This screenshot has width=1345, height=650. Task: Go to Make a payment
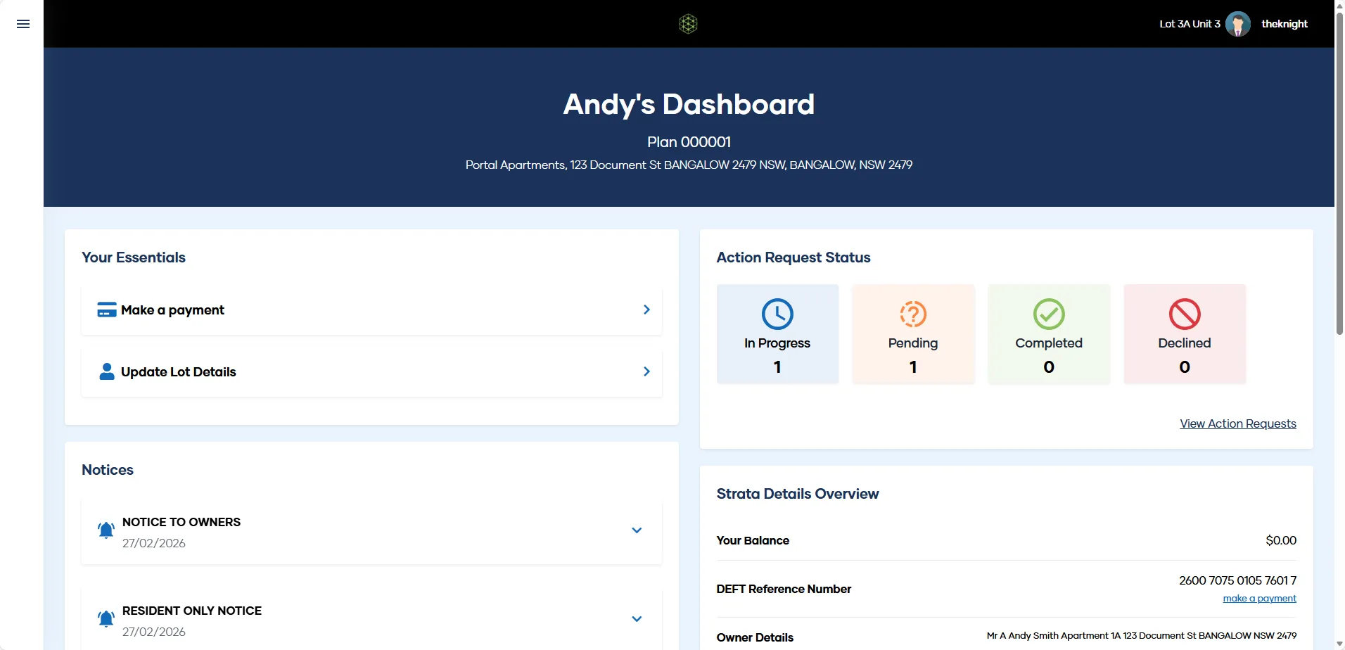[371, 310]
